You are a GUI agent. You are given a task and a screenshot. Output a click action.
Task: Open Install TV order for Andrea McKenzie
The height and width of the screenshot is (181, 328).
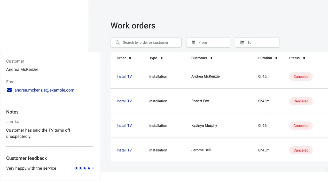pos(124,76)
